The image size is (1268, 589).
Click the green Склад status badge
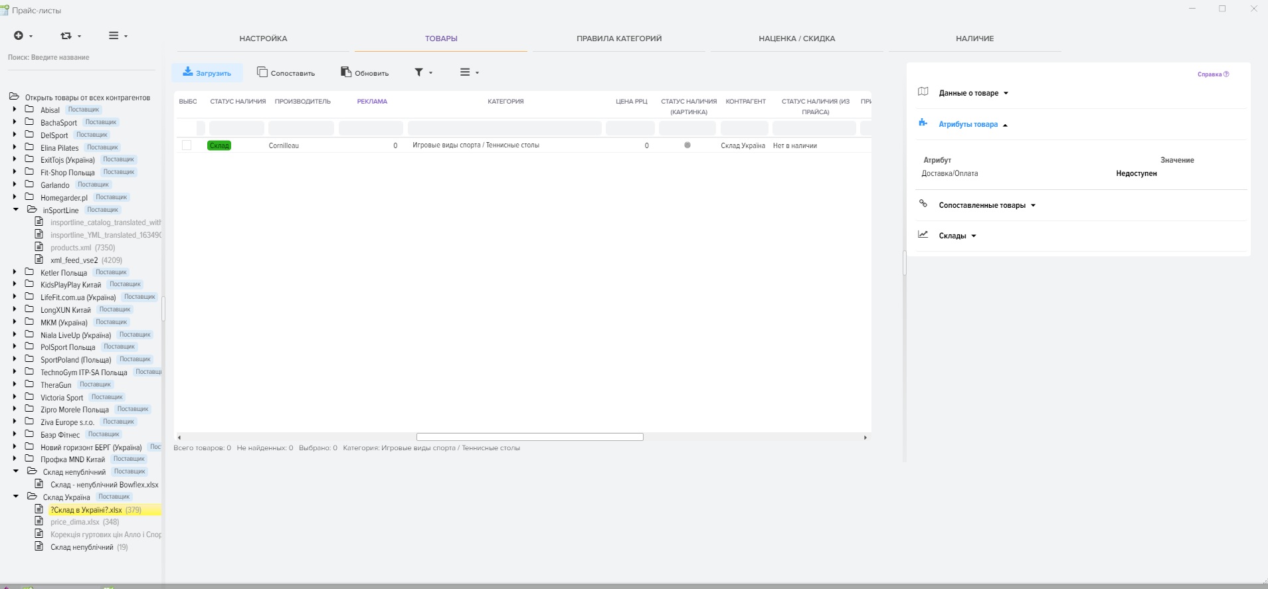pyautogui.click(x=219, y=145)
